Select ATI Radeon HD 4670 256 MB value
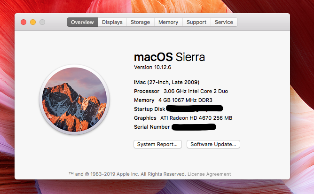Image resolution: width=314 pixels, height=194 pixels. point(196,118)
